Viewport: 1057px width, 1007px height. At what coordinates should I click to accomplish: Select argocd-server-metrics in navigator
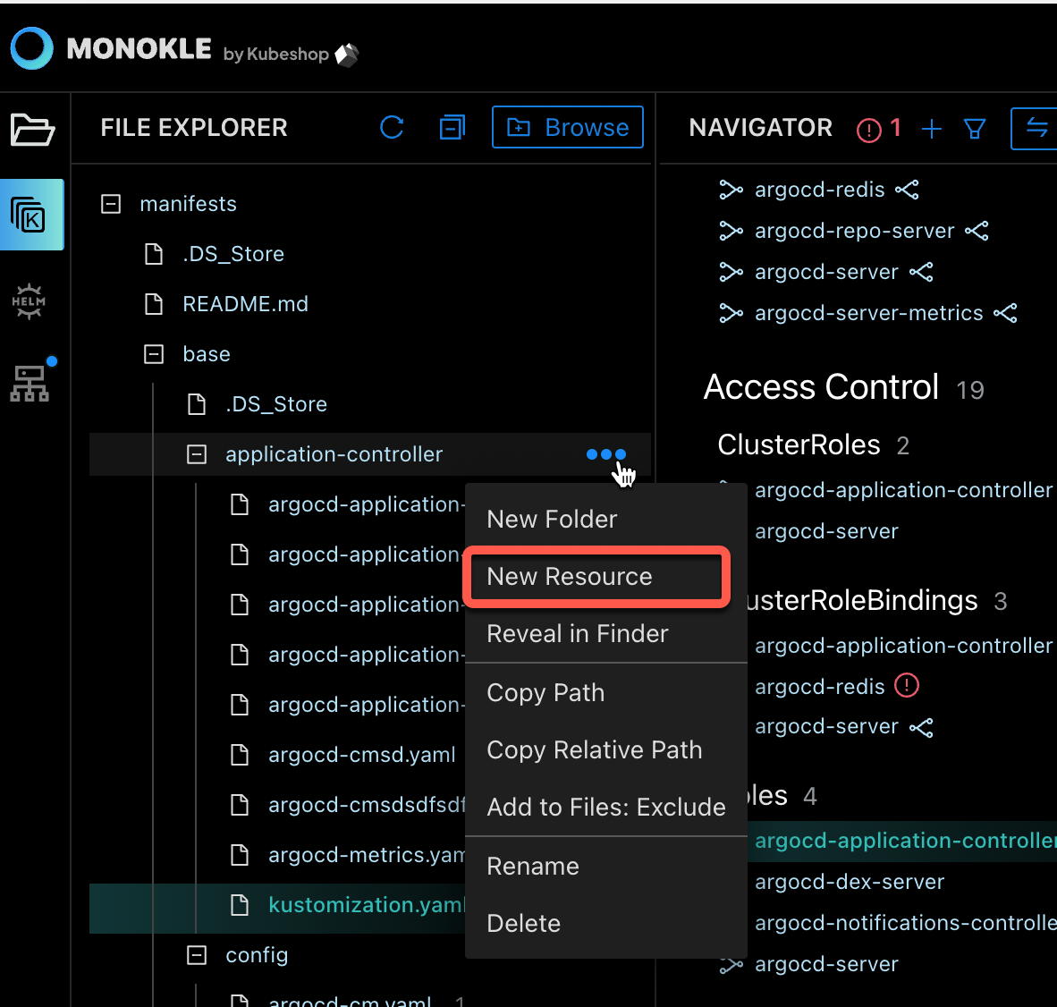pos(869,313)
